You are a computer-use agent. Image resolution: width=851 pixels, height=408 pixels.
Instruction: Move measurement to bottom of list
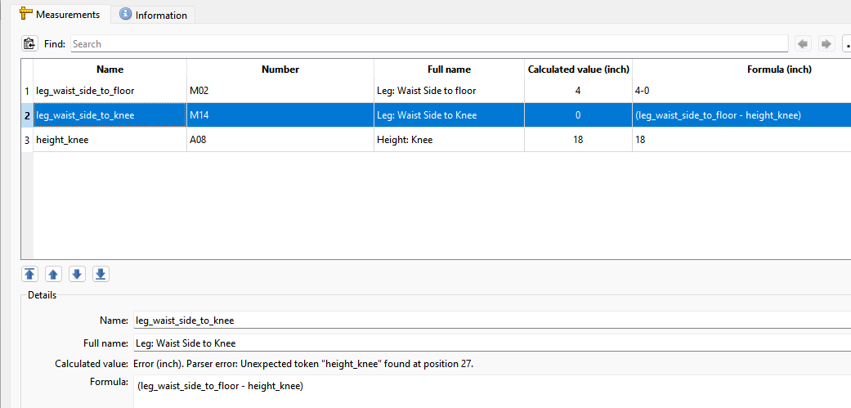click(x=101, y=274)
